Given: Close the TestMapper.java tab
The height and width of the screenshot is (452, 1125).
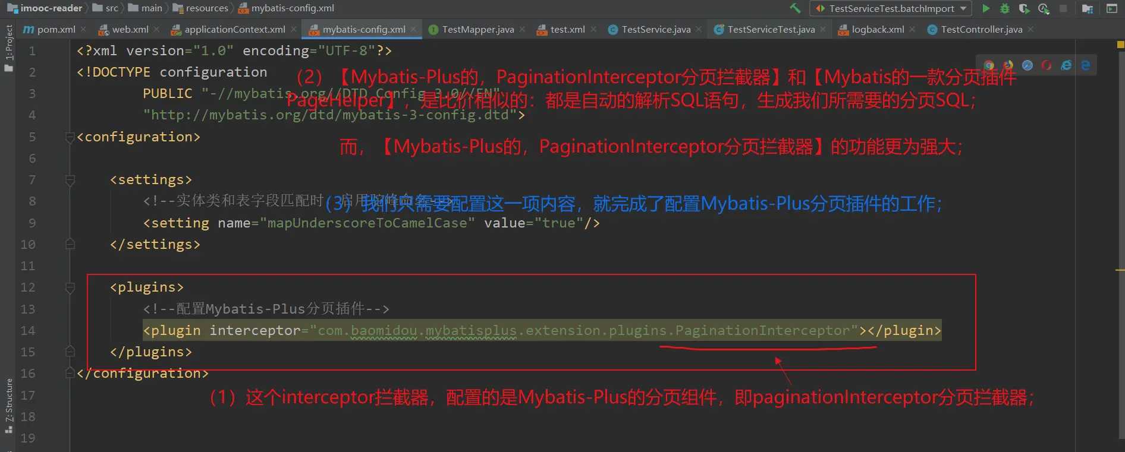Looking at the screenshot, I should pos(522,29).
